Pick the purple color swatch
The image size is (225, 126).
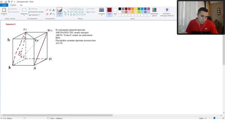tap(148, 9)
